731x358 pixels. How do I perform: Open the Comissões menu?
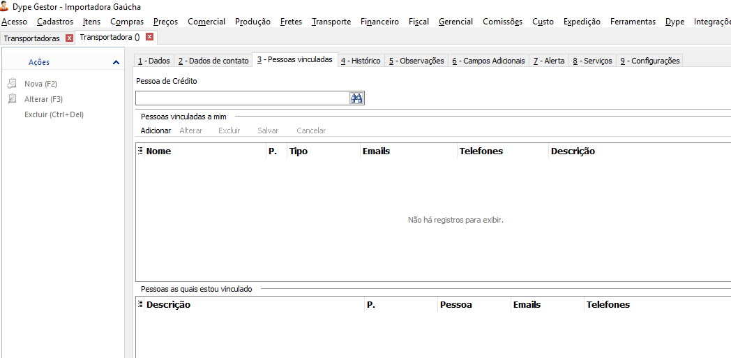502,22
